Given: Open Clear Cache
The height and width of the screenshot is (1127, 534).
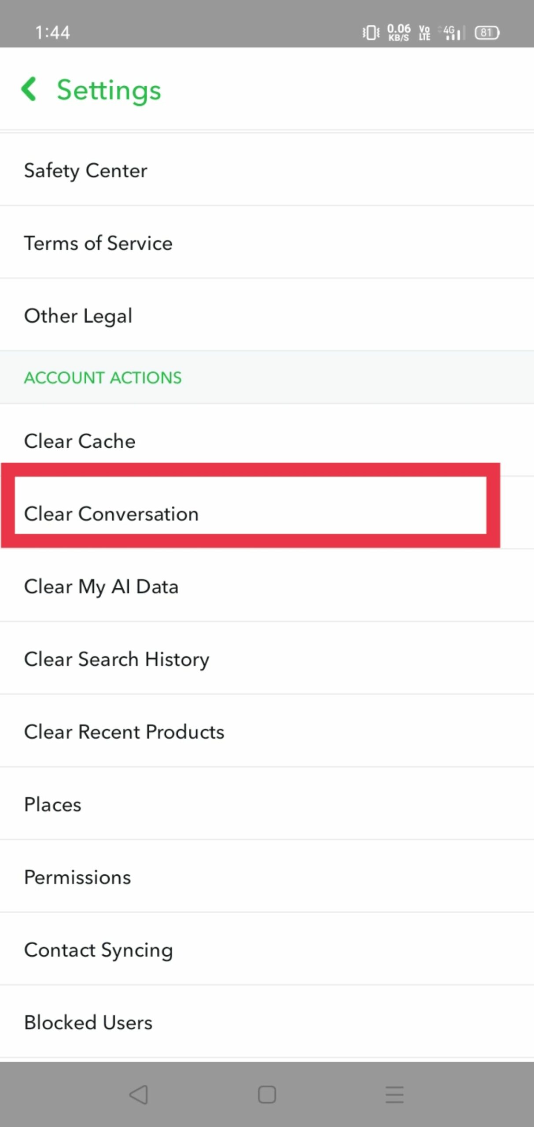Looking at the screenshot, I should (x=80, y=441).
